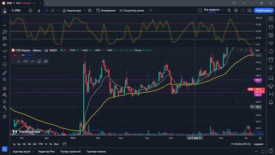The height and width of the screenshot is (155, 275).
Task: Toggle stay in drawing mode
Action: (5, 95)
